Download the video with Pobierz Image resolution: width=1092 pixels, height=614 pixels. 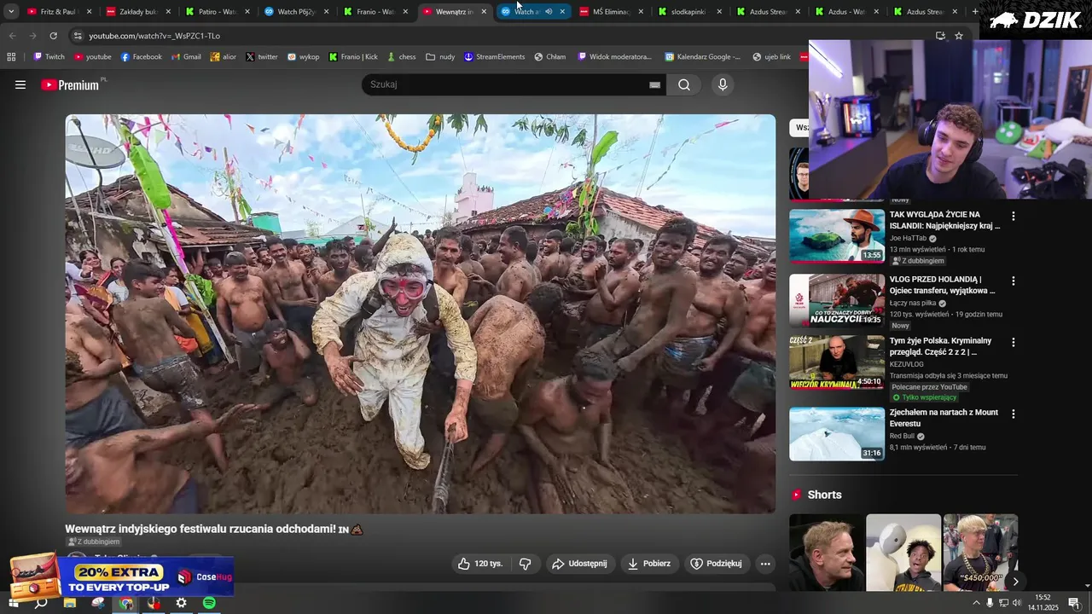click(x=649, y=564)
